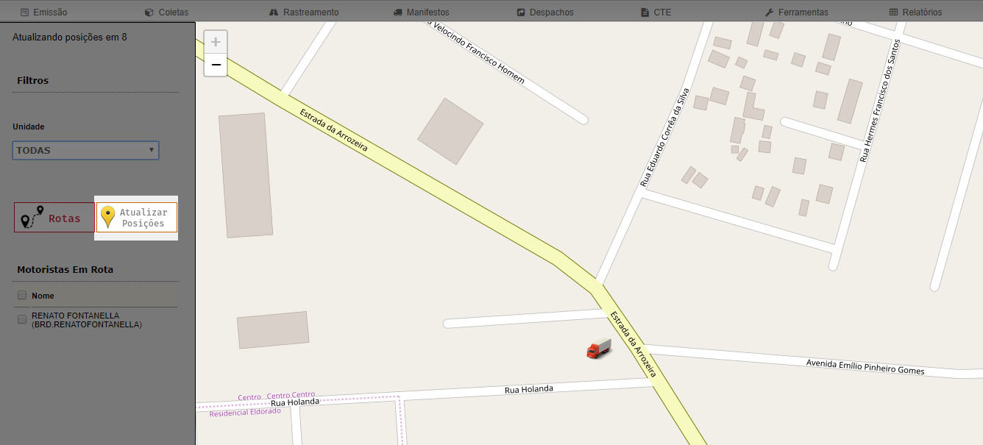The height and width of the screenshot is (445, 983).
Task: Open the Rastreamento menu
Action: (x=305, y=13)
